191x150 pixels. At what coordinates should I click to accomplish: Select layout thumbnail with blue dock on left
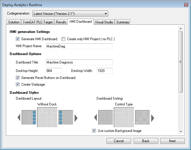(x=66, y=117)
